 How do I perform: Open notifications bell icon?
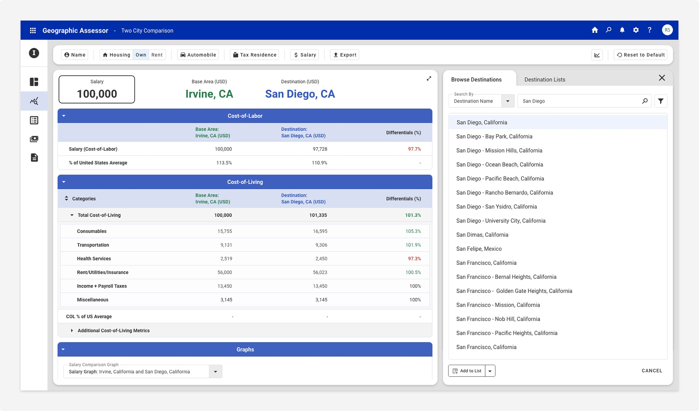pyautogui.click(x=622, y=30)
